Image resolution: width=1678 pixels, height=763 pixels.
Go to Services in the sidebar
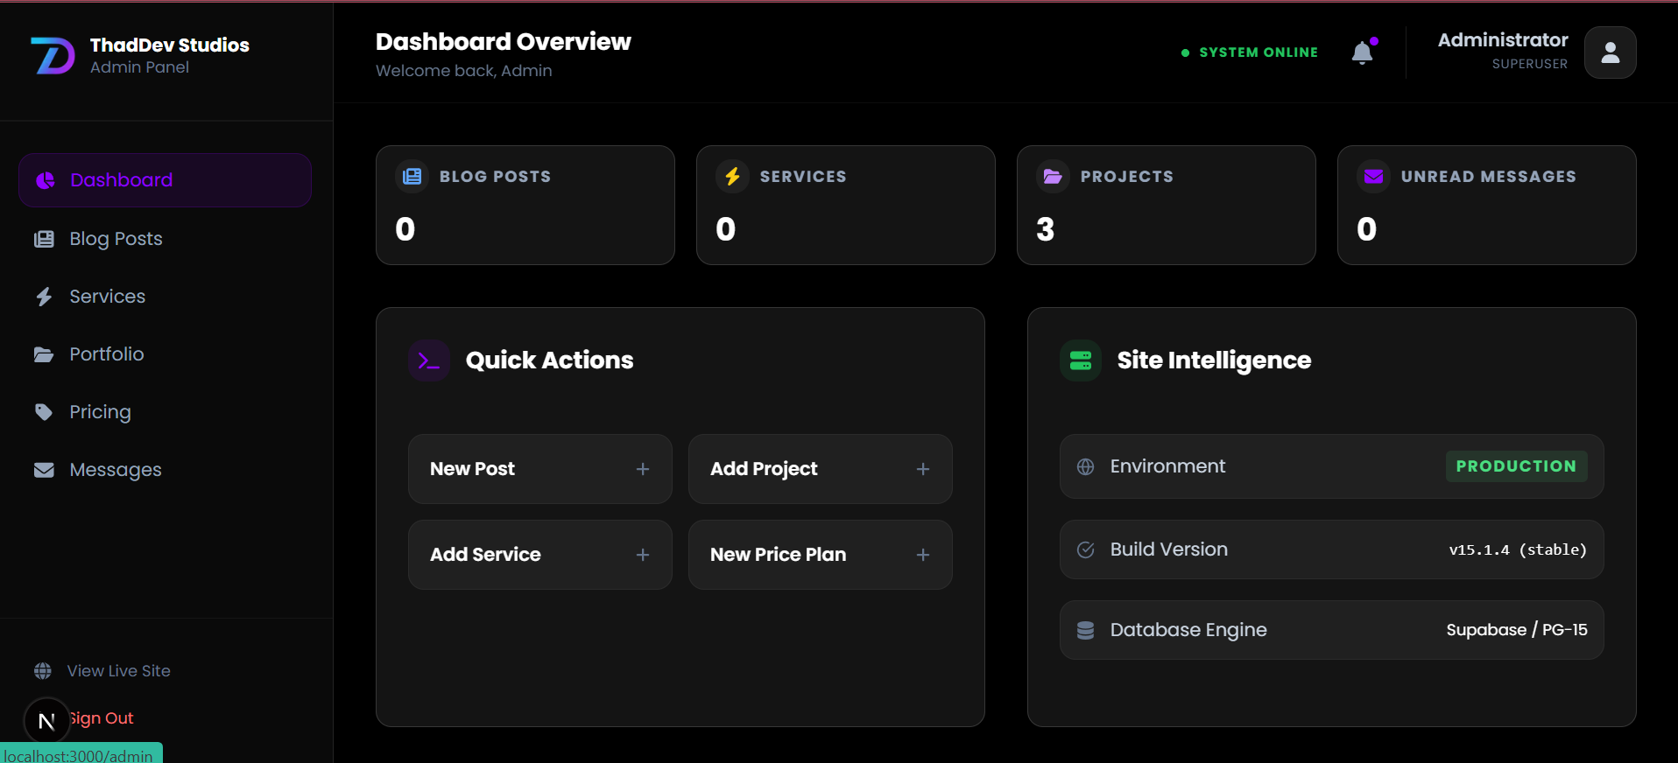pos(107,297)
